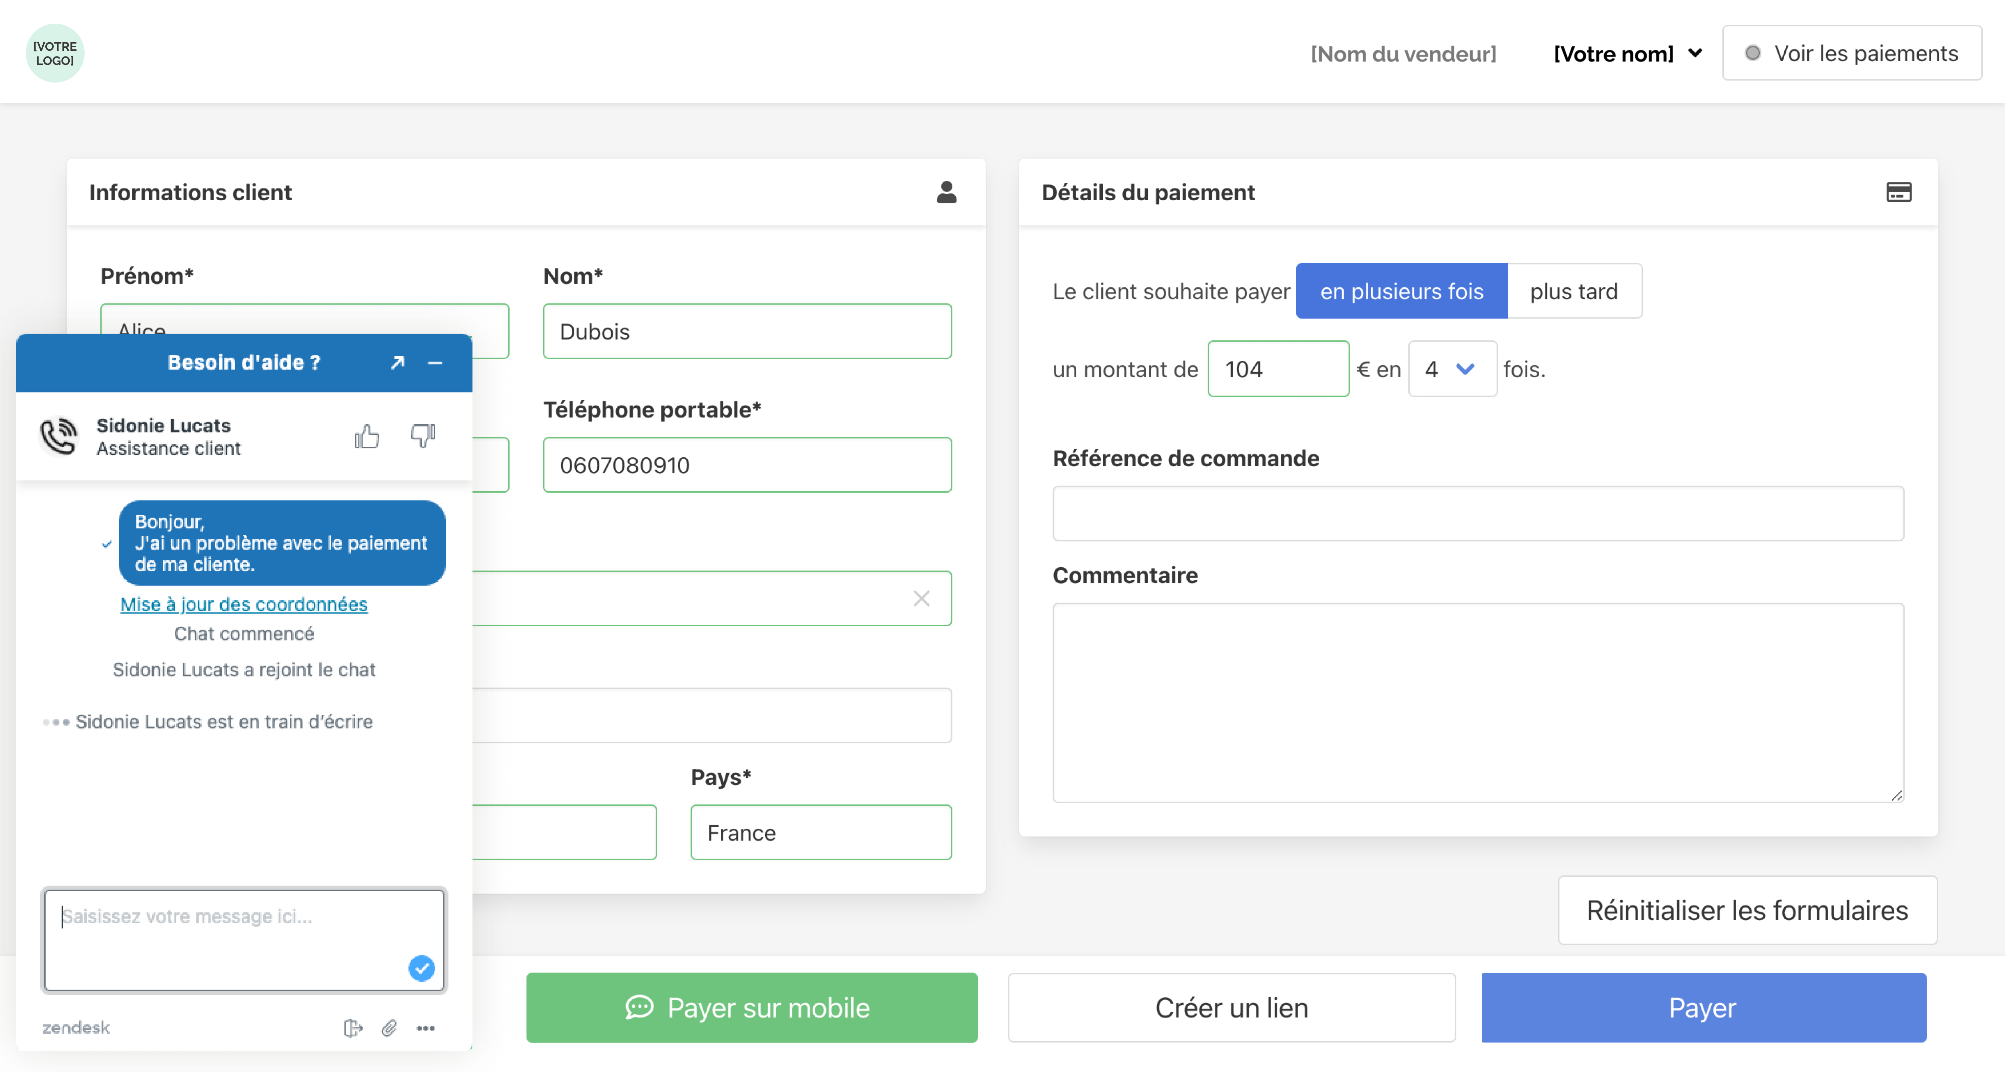
Task: Open Mise à jour des coordonnées link
Action: (244, 604)
